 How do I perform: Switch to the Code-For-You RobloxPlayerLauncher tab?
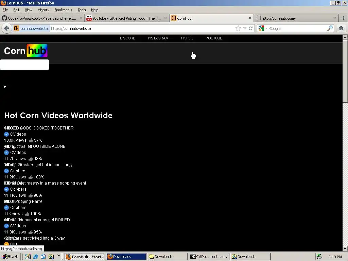(42, 18)
